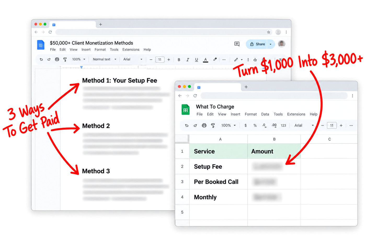
Task: Open the 123 number format menu in Sheets
Action: click(283, 126)
